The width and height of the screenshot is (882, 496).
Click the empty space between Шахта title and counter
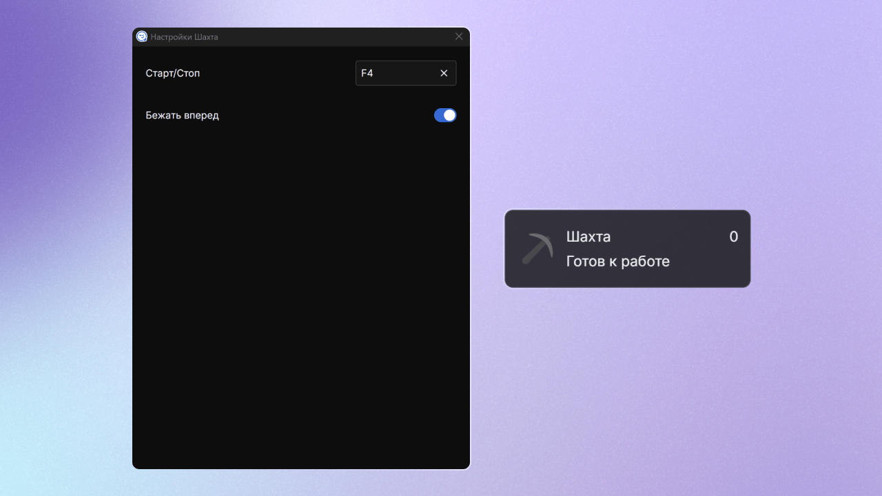point(668,237)
